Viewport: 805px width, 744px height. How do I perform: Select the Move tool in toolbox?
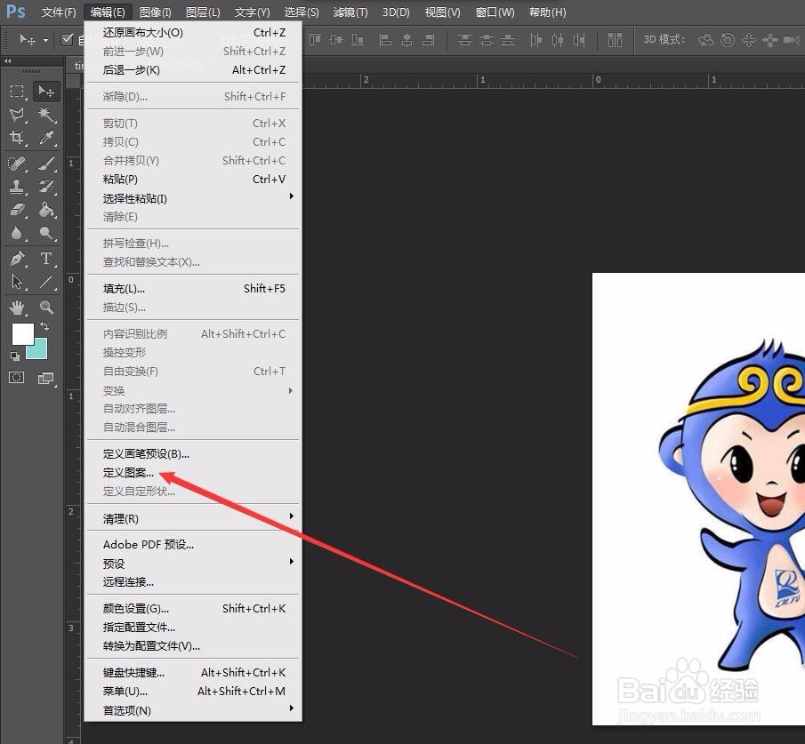(x=46, y=92)
